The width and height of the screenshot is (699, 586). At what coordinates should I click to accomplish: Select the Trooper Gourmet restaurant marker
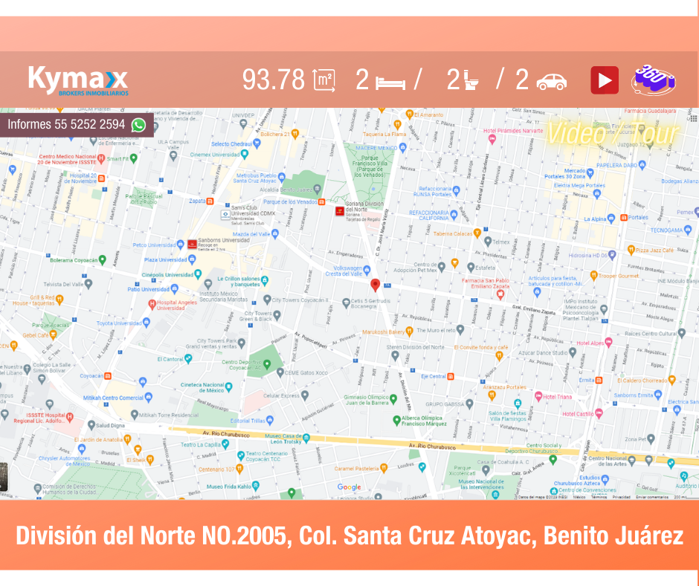coord(593,276)
